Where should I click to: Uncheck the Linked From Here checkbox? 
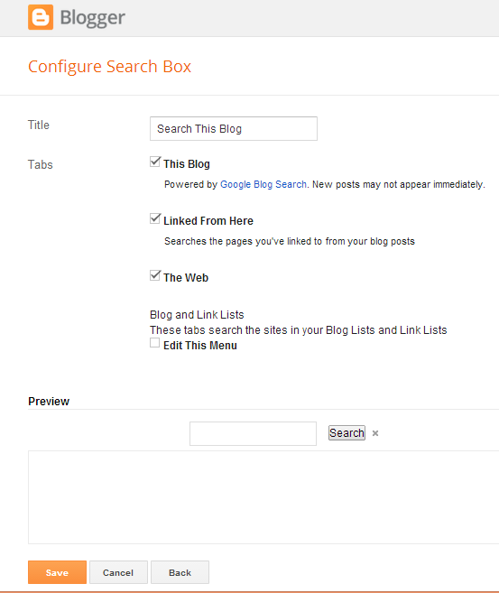click(x=154, y=218)
